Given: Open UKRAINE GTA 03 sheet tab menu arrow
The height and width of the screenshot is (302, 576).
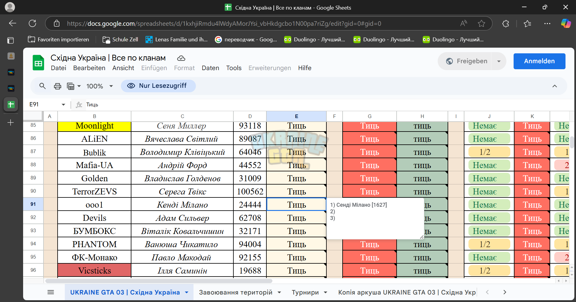Looking at the screenshot, I should pos(187,292).
